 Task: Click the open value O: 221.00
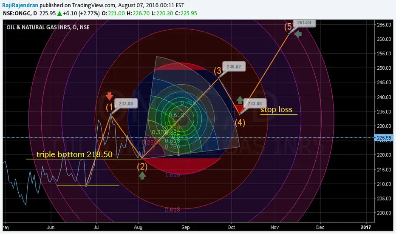(x=113, y=14)
